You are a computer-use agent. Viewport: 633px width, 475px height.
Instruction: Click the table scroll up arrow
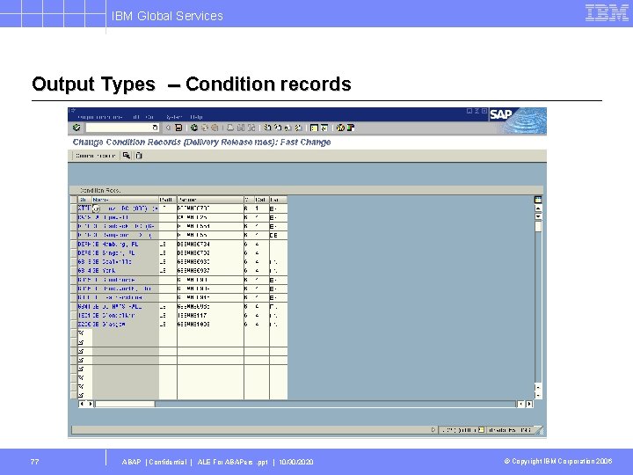[x=538, y=208]
